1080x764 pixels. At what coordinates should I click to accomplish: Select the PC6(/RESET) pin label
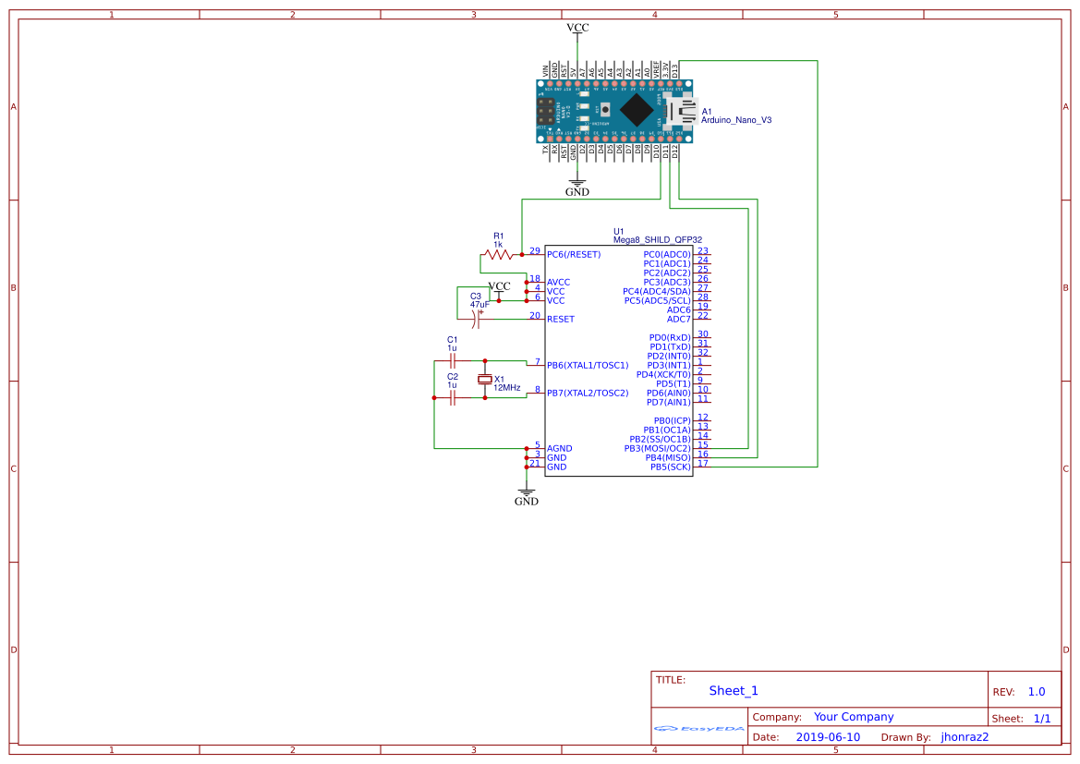coord(574,254)
